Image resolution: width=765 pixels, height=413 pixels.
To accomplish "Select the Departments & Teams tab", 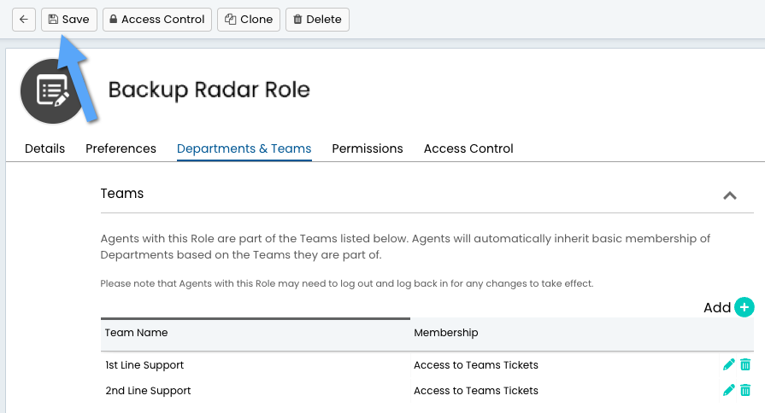I will 244,148.
